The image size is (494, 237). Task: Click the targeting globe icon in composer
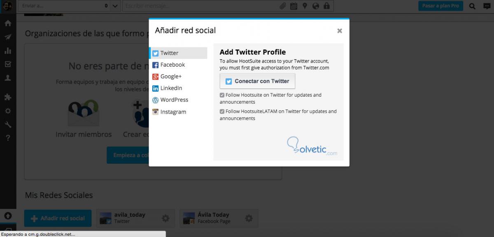click(x=316, y=6)
